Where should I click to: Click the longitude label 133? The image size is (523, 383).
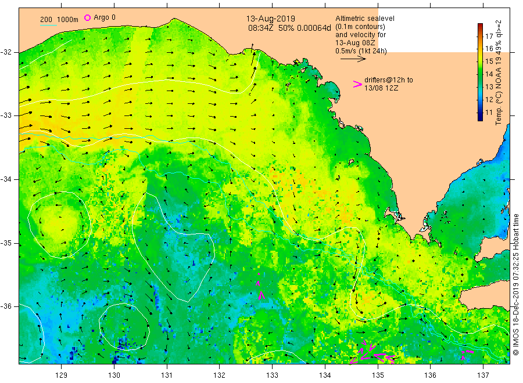pos(272,375)
